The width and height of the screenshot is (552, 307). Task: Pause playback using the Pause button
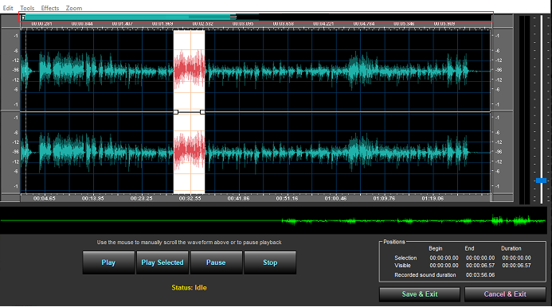click(216, 262)
